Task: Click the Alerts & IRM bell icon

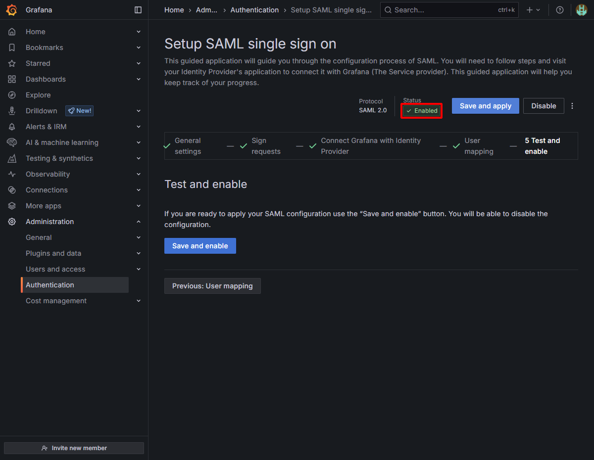Action: click(x=12, y=127)
